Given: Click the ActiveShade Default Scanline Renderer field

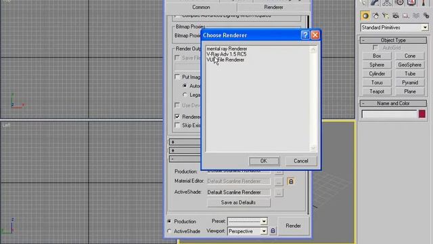Looking at the screenshot, I should [239, 192].
